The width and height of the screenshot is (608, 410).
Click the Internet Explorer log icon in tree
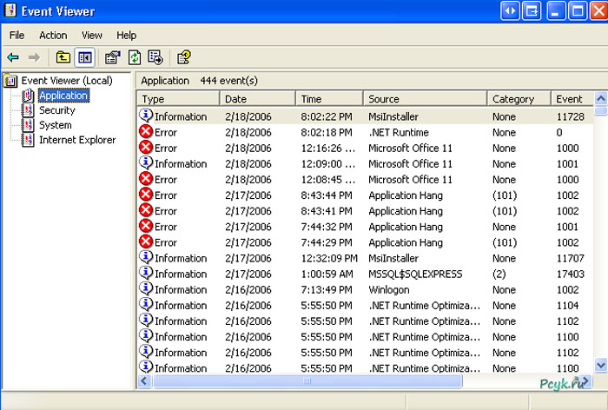pyautogui.click(x=28, y=140)
